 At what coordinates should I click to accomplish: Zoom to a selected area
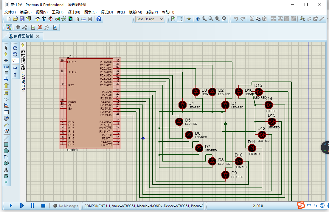pos(224,19)
